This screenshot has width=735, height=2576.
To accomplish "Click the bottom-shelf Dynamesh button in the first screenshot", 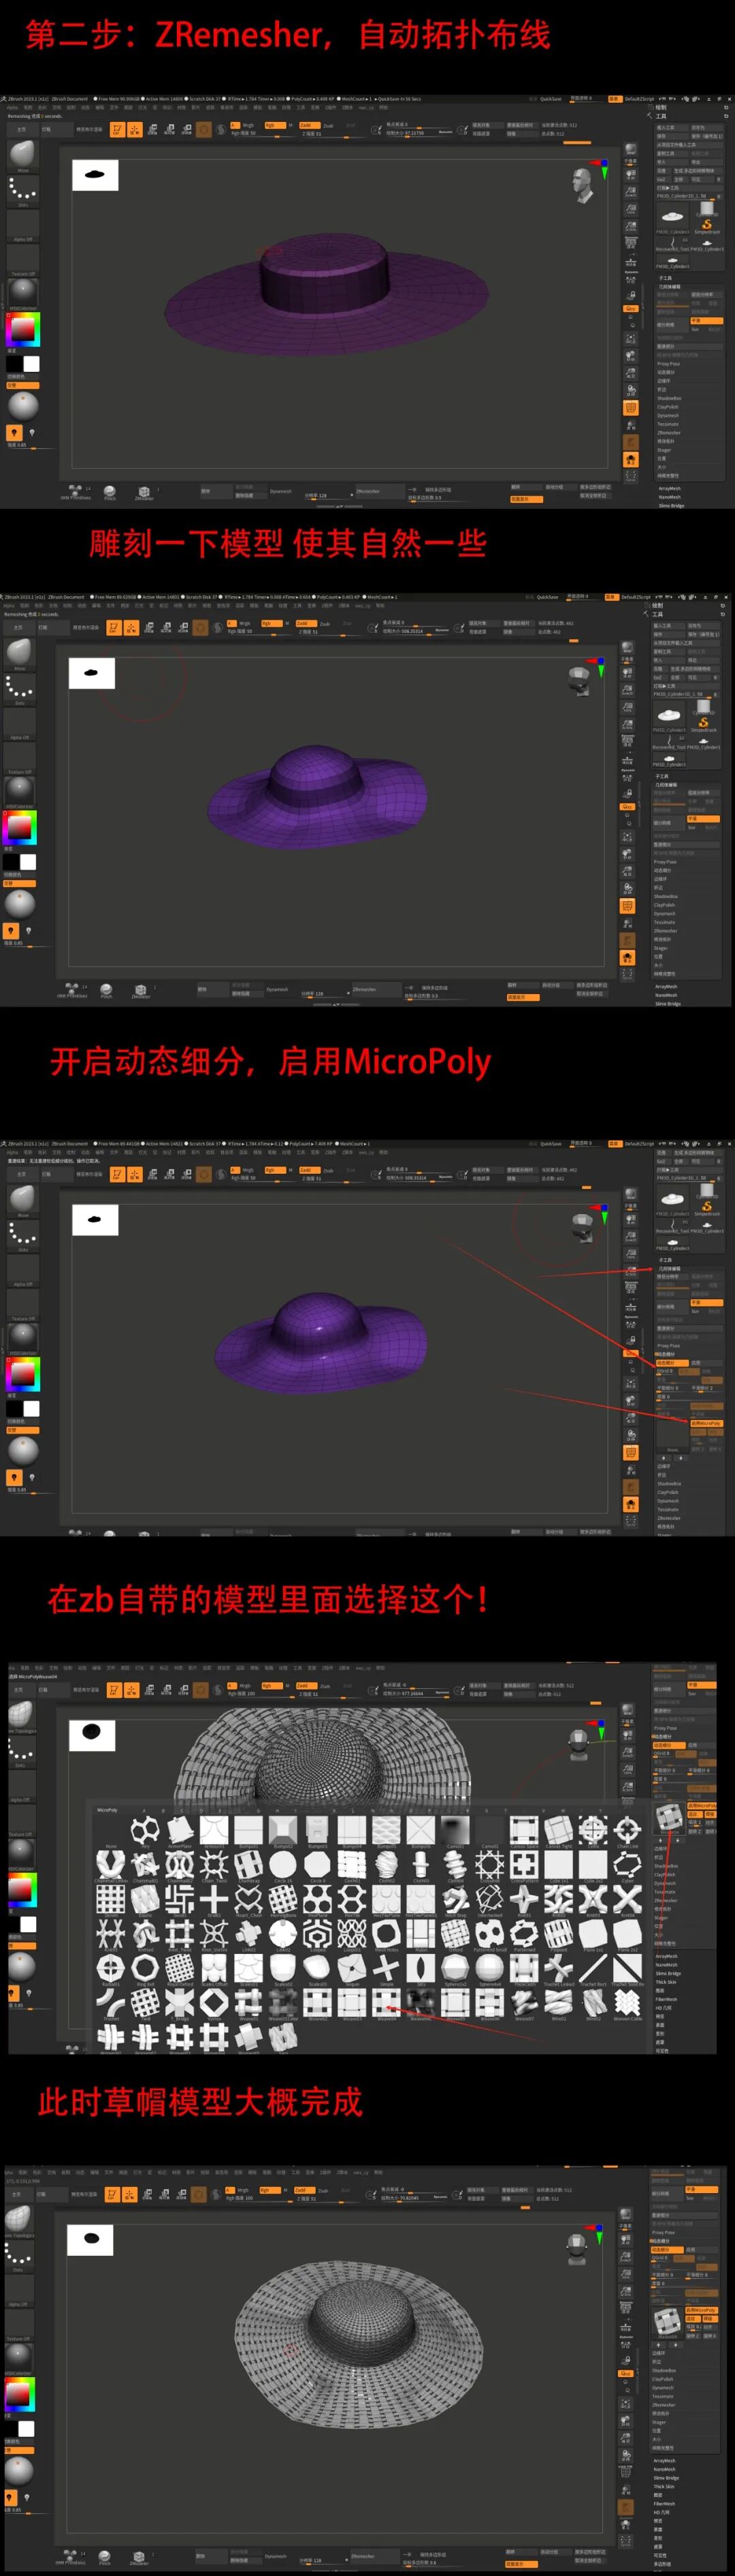I will click(280, 491).
